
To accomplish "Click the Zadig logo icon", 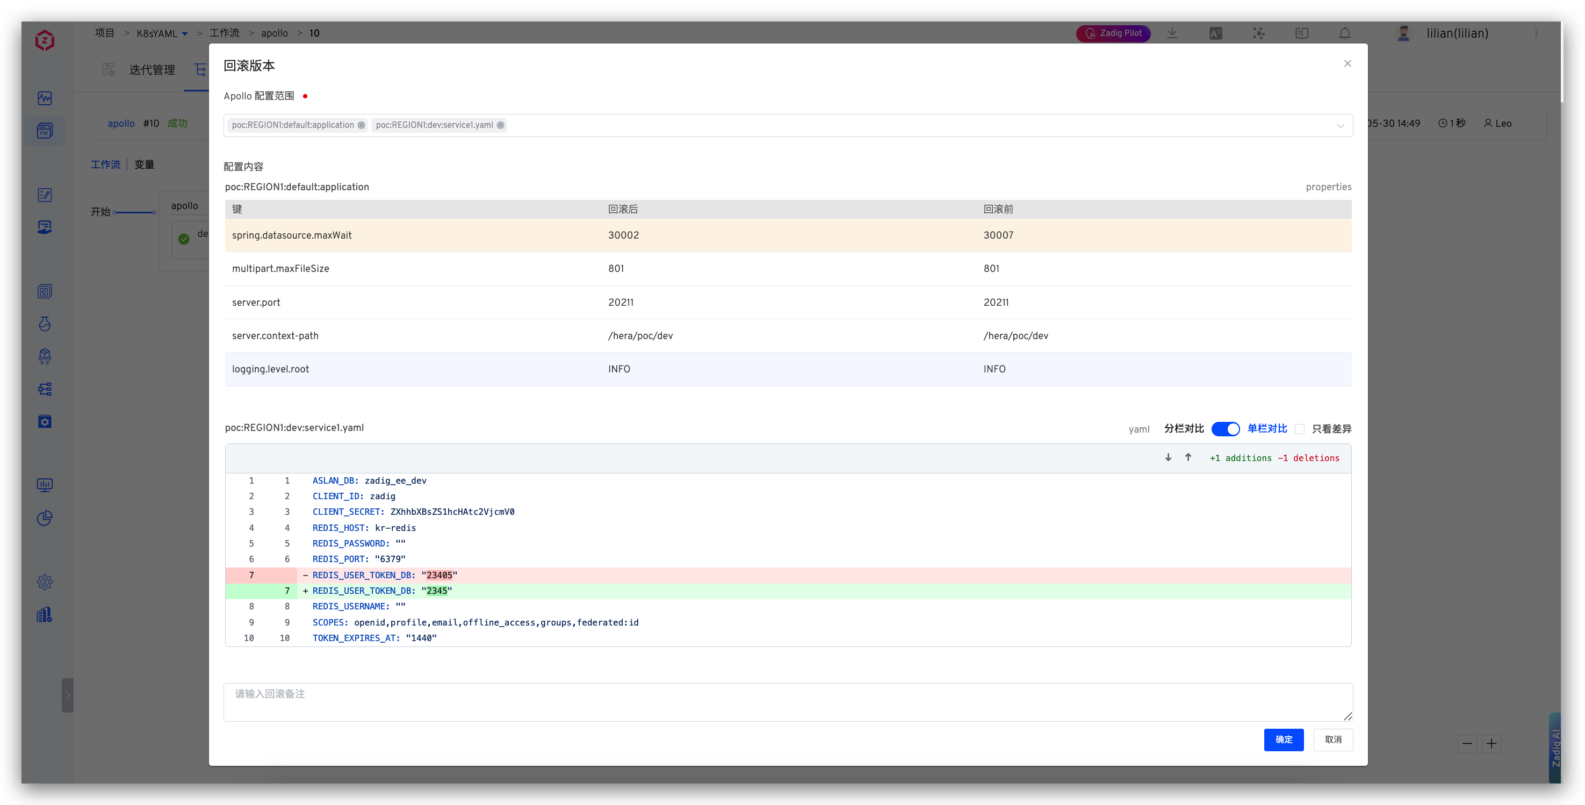I will [44, 41].
